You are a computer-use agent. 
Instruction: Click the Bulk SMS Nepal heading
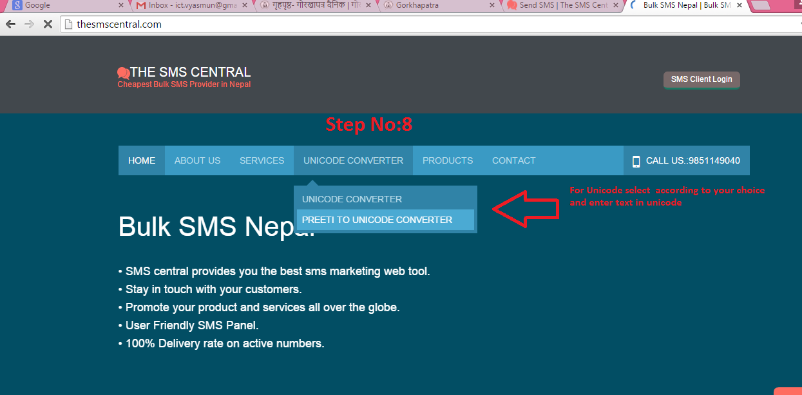pyautogui.click(x=217, y=227)
